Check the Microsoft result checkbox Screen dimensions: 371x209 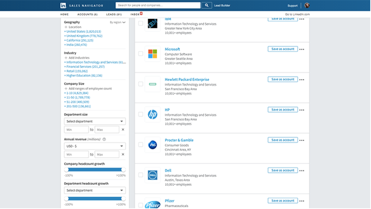141,54
